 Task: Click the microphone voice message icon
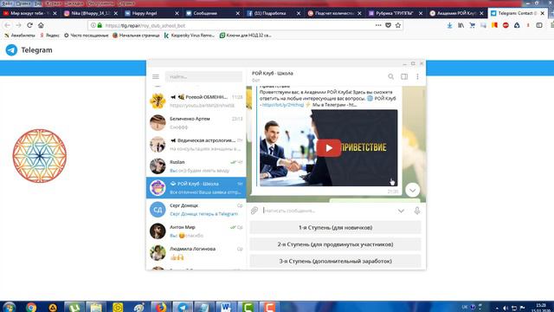[417, 211]
